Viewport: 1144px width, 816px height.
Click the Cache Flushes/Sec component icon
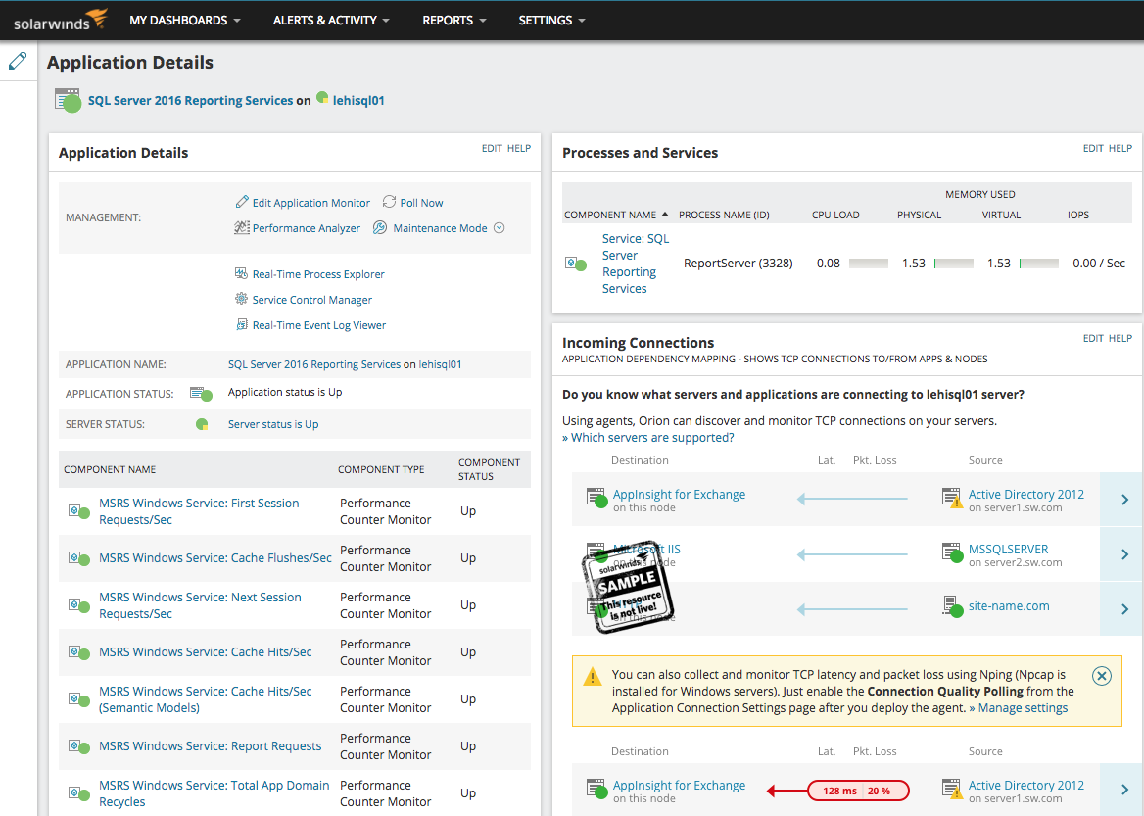coord(78,558)
